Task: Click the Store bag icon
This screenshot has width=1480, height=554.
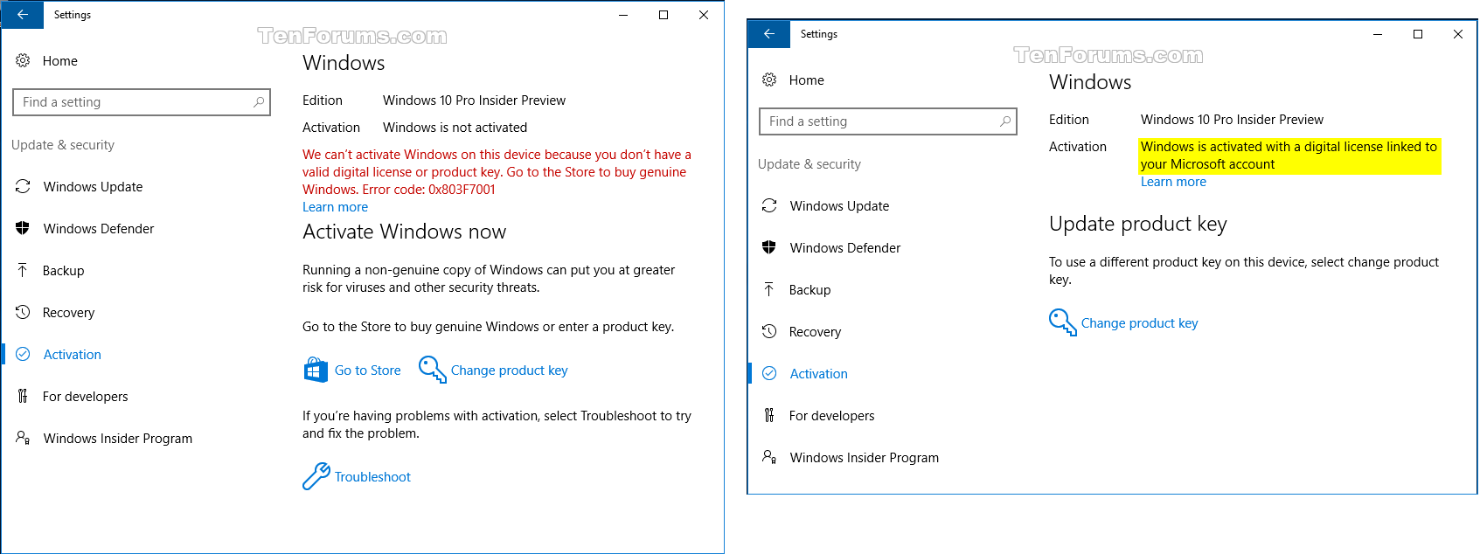Action: [x=316, y=370]
